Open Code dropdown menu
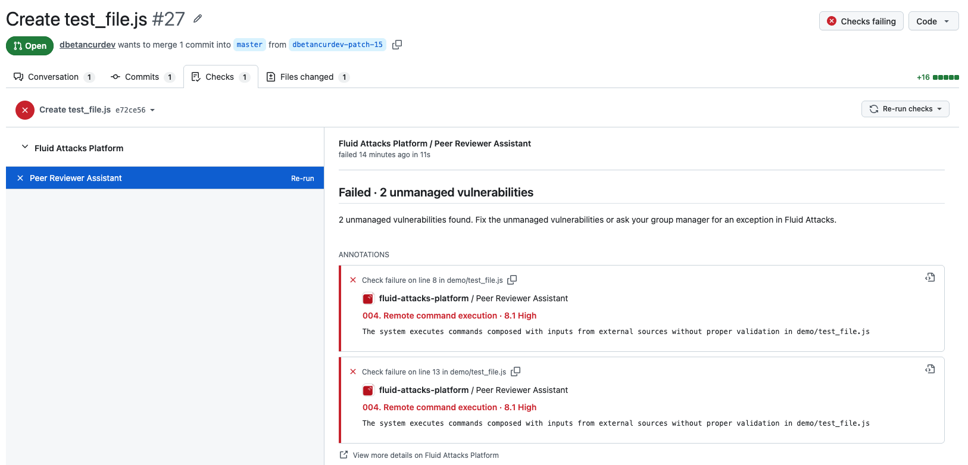 click(x=933, y=21)
